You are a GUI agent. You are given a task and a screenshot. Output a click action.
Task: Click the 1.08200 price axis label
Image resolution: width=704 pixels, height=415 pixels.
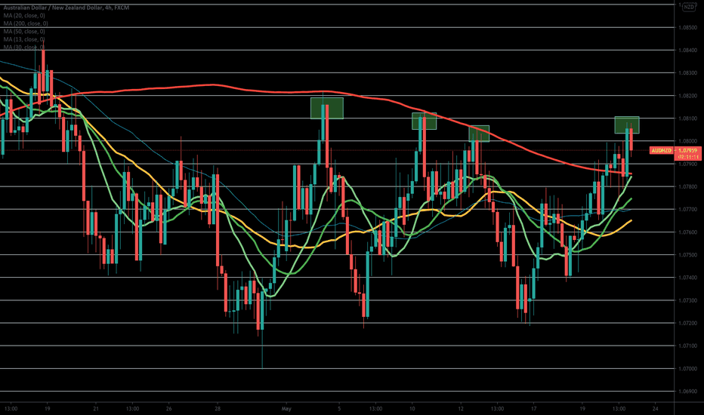point(687,96)
